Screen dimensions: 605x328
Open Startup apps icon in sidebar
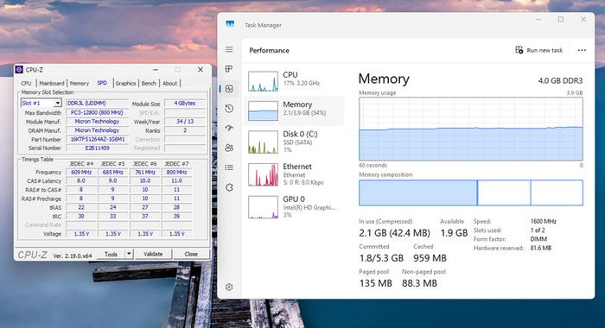click(x=229, y=128)
